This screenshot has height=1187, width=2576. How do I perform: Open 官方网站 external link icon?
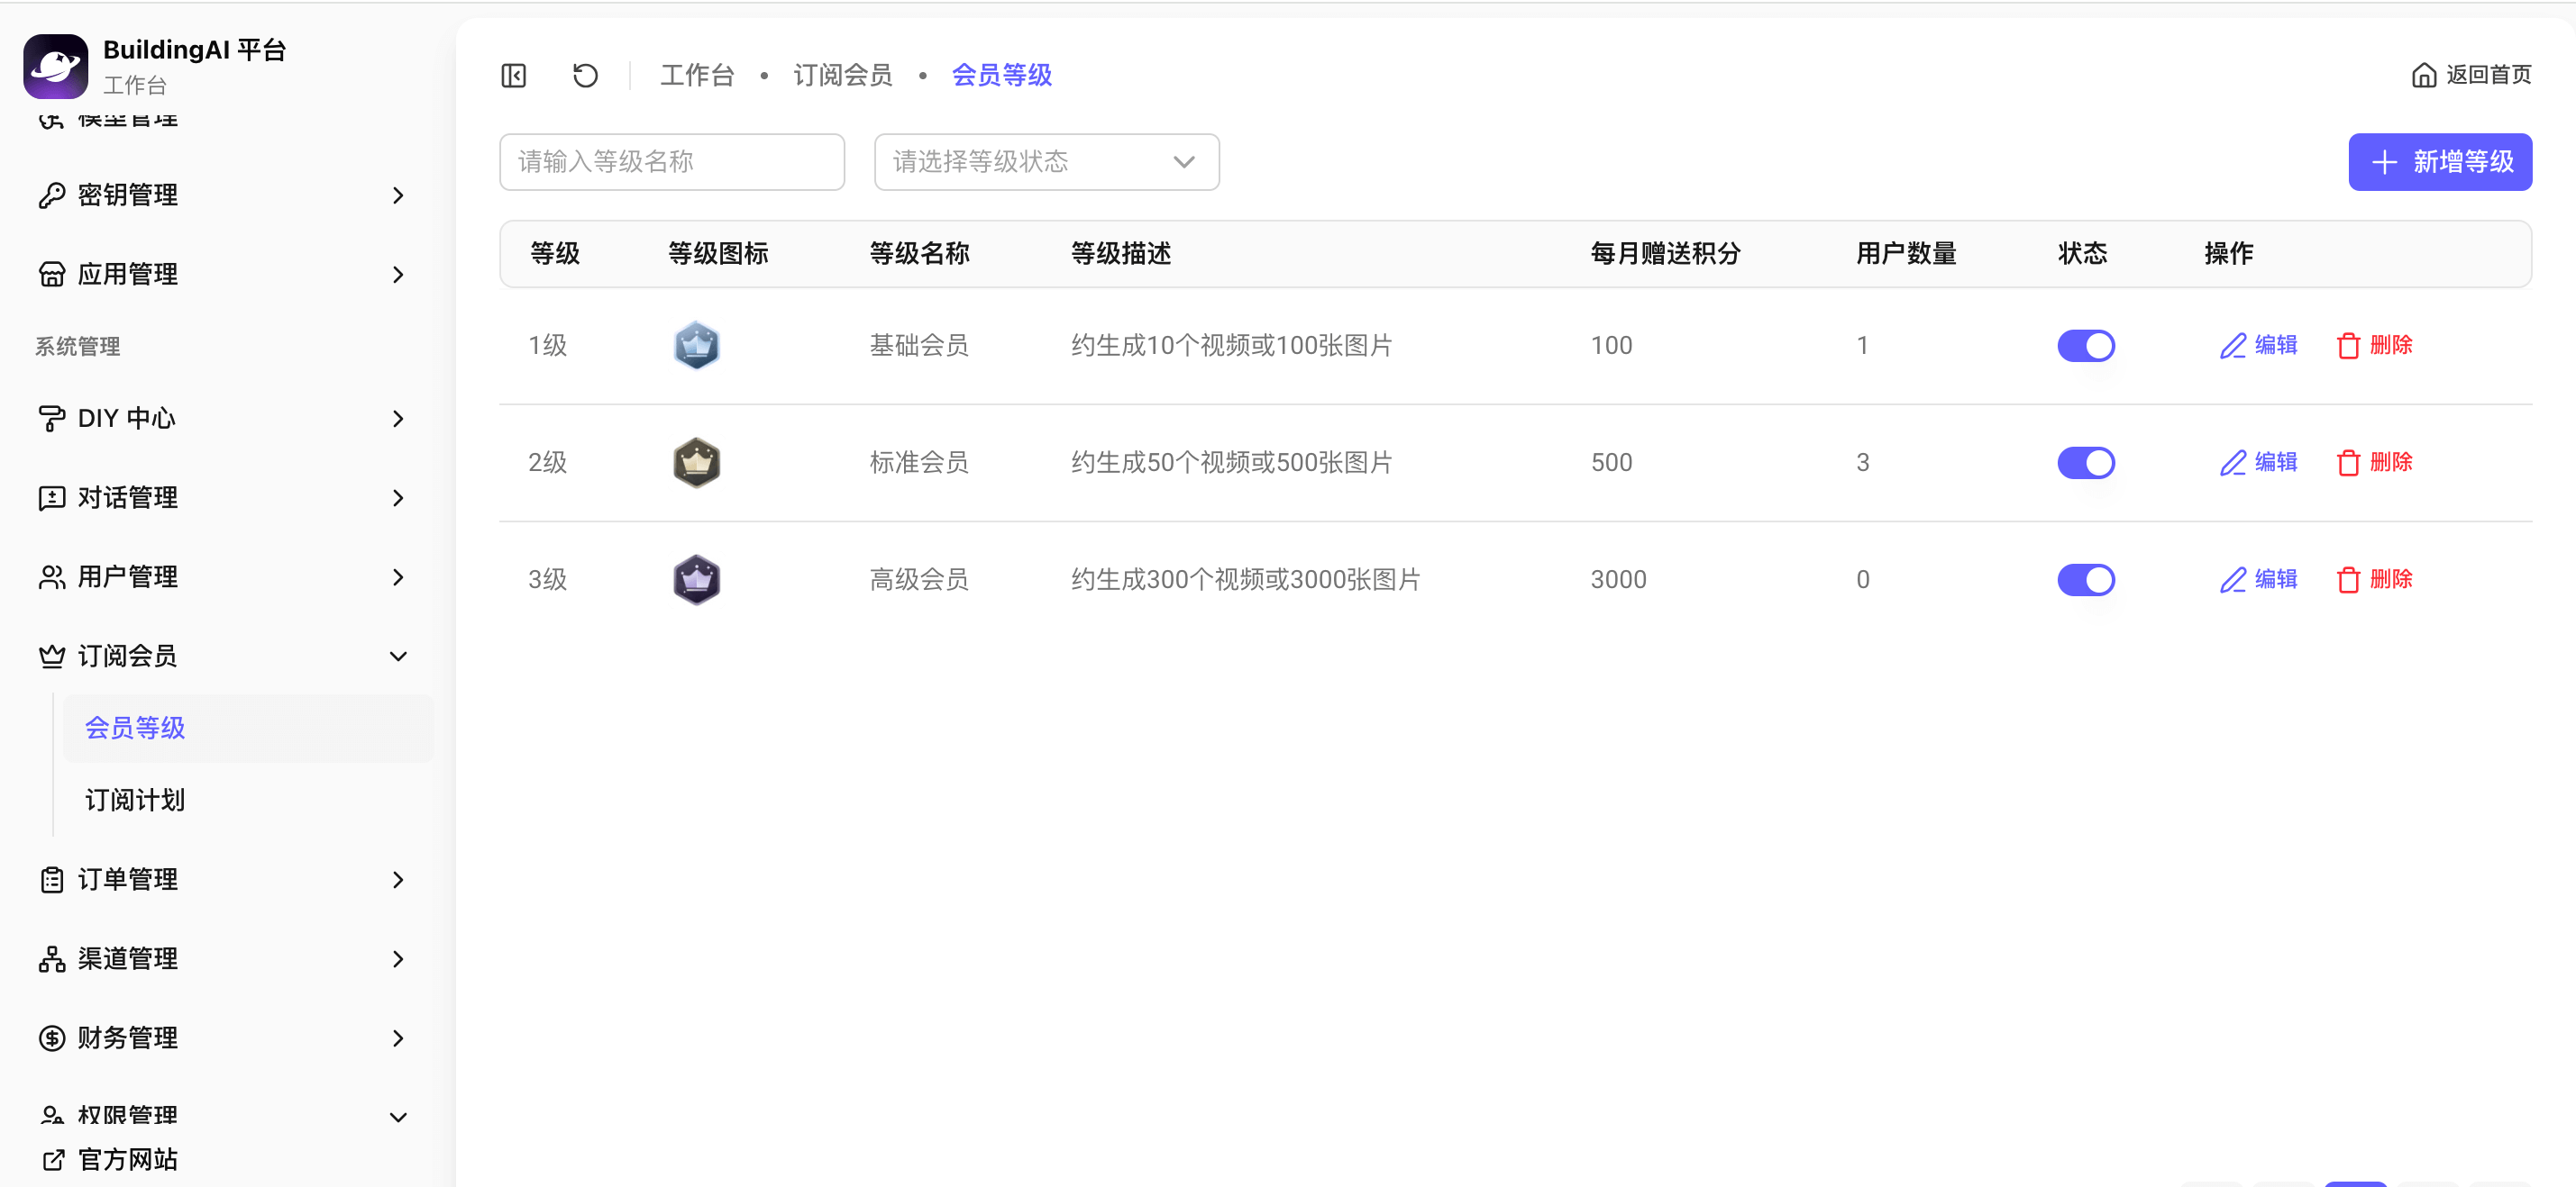click(53, 1159)
